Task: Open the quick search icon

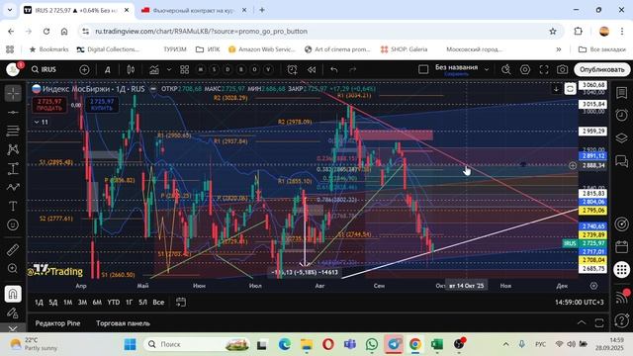Action: point(505,69)
